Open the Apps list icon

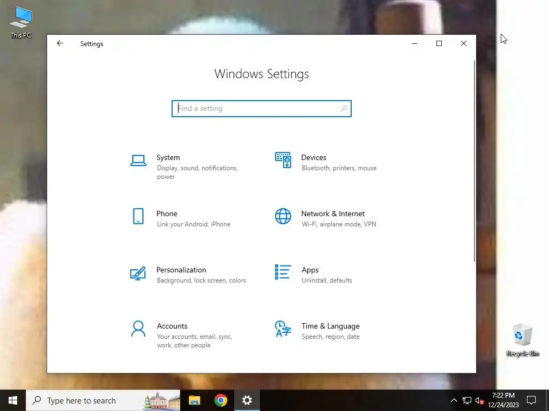coord(283,272)
